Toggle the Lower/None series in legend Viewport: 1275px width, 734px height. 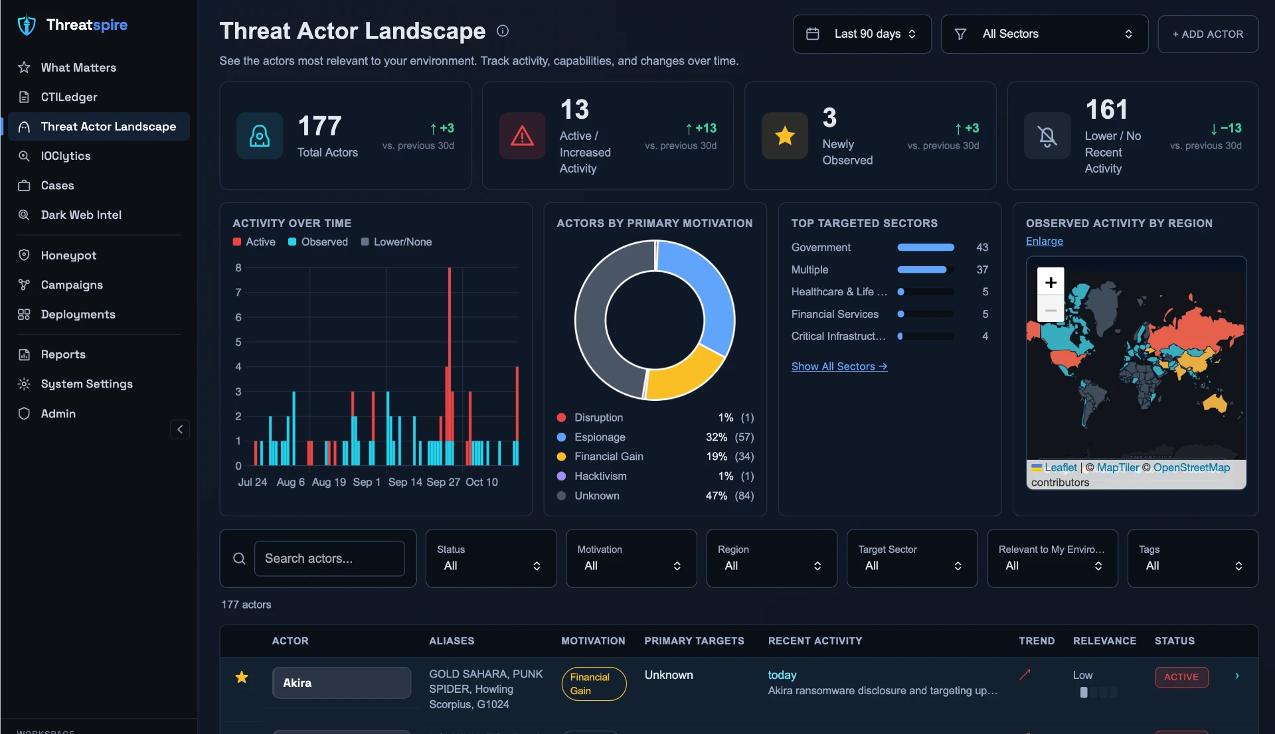coord(396,242)
